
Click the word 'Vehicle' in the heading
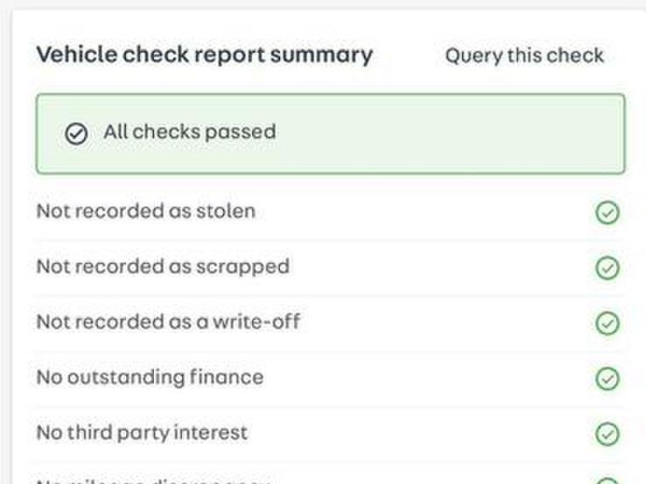[76, 54]
